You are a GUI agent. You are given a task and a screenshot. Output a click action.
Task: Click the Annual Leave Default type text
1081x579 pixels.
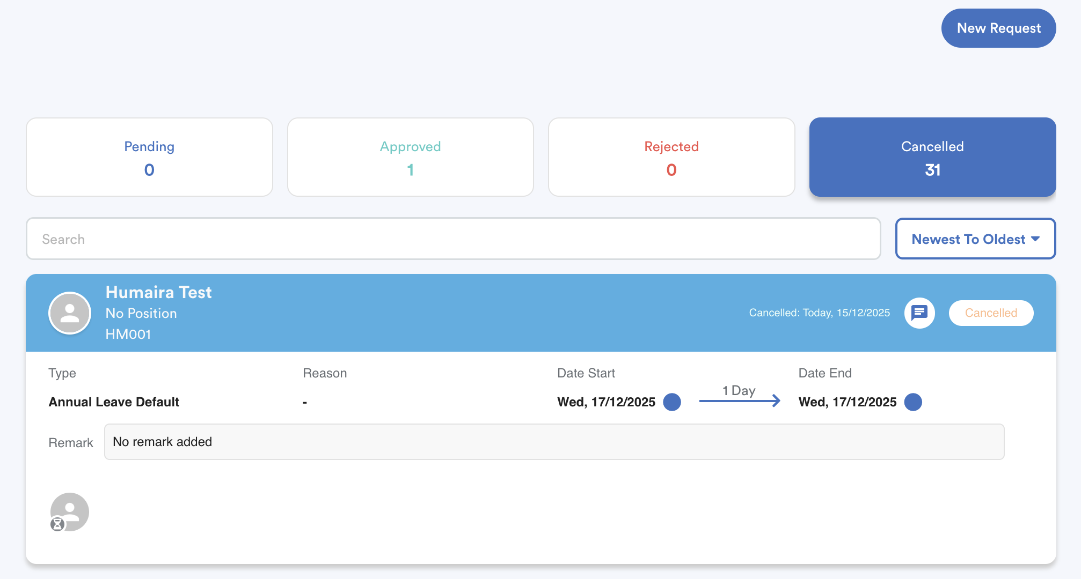(114, 402)
